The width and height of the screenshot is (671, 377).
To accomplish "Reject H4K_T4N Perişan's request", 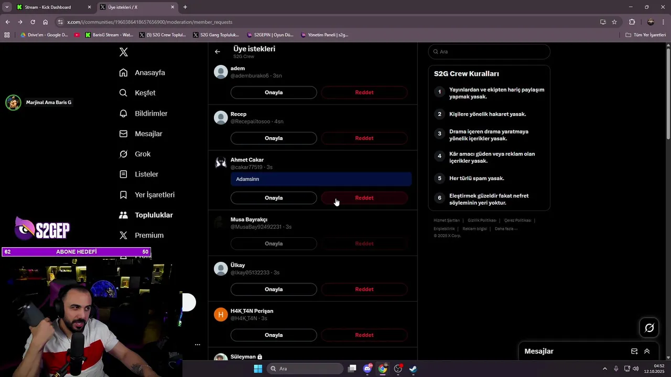I will point(364,335).
